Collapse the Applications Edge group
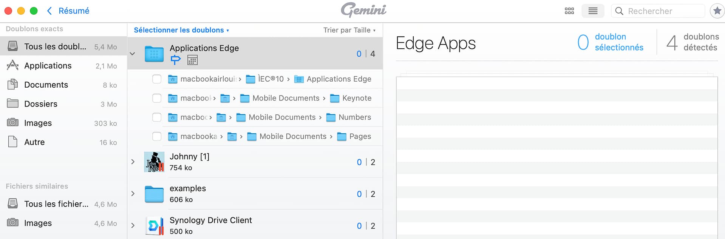This screenshot has height=239, width=725. (133, 54)
